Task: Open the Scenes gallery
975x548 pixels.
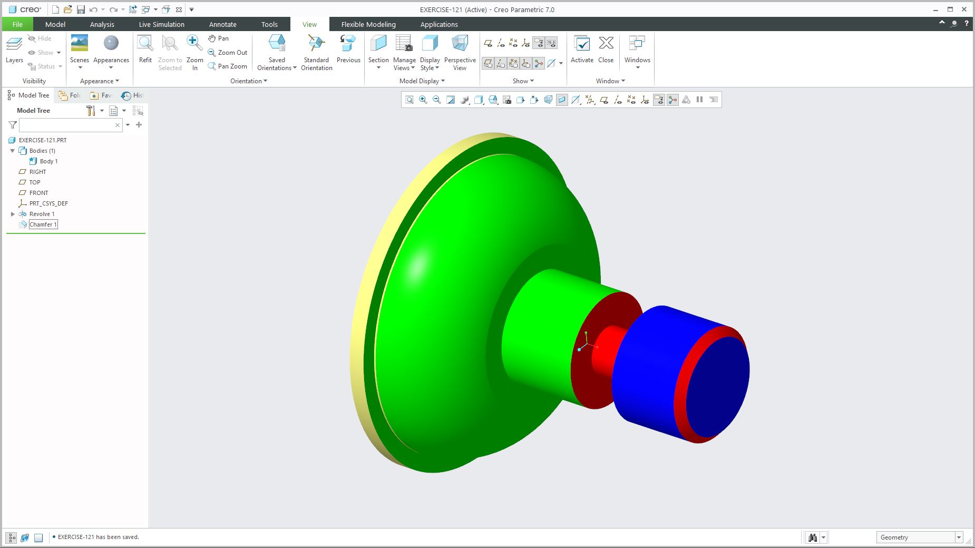Action: [x=80, y=53]
